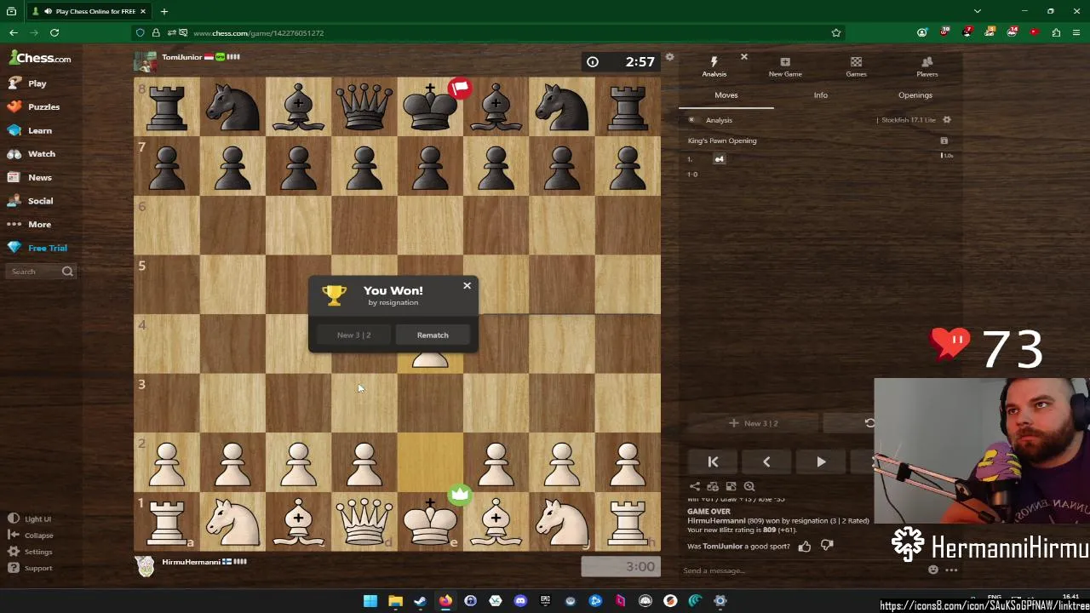Click the magnifier analysis icon
The image size is (1090, 613).
click(x=749, y=486)
